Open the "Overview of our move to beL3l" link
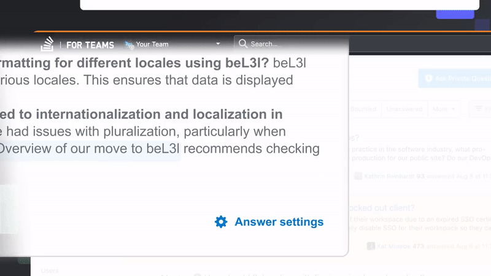 tap(90, 149)
